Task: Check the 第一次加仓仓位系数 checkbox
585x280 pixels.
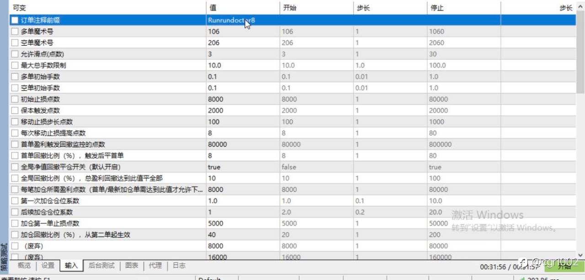Action: coord(15,201)
